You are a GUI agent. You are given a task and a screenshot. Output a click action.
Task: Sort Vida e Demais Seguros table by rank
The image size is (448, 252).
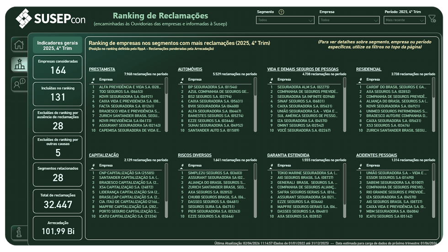point(272,80)
